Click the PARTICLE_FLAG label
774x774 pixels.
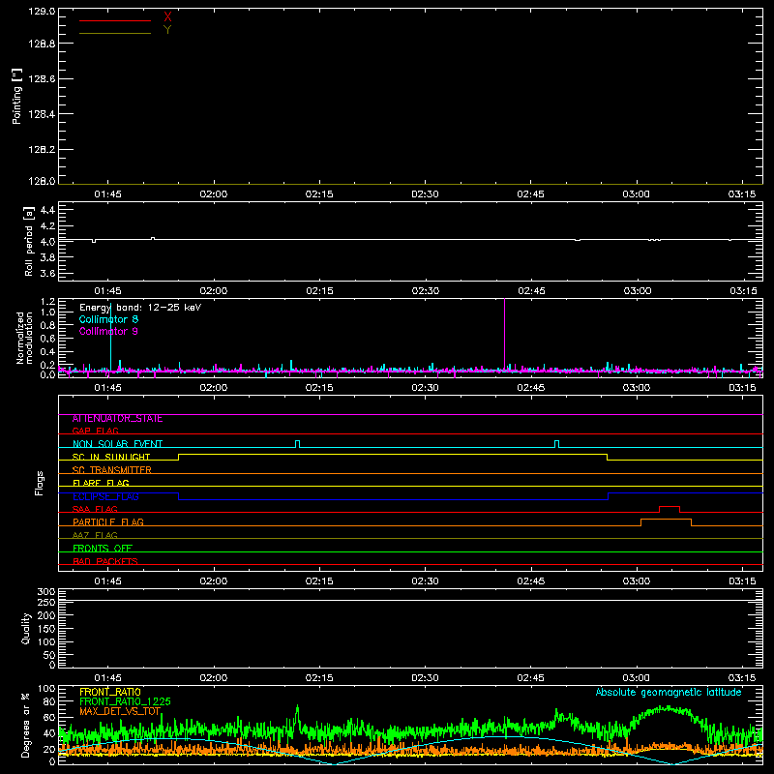(x=108, y=522)
